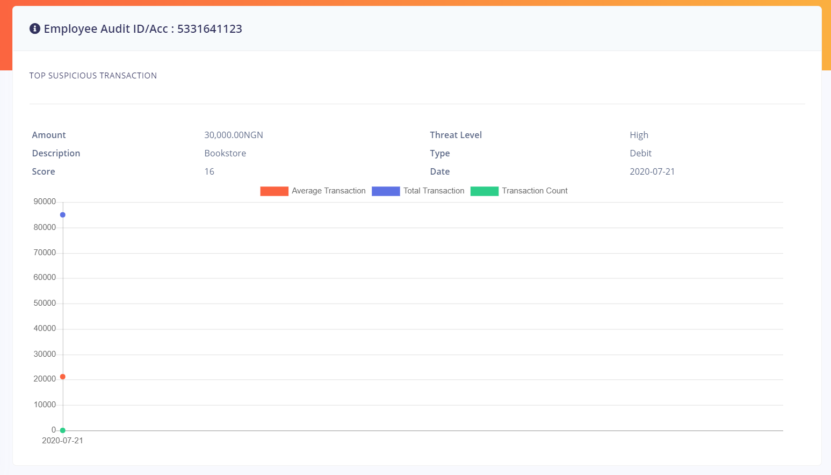
Task: Click the Debit type value
Action: (x=640, y=153)
